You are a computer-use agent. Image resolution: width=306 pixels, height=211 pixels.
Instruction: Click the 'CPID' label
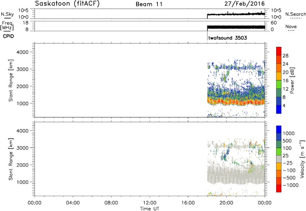8,36
